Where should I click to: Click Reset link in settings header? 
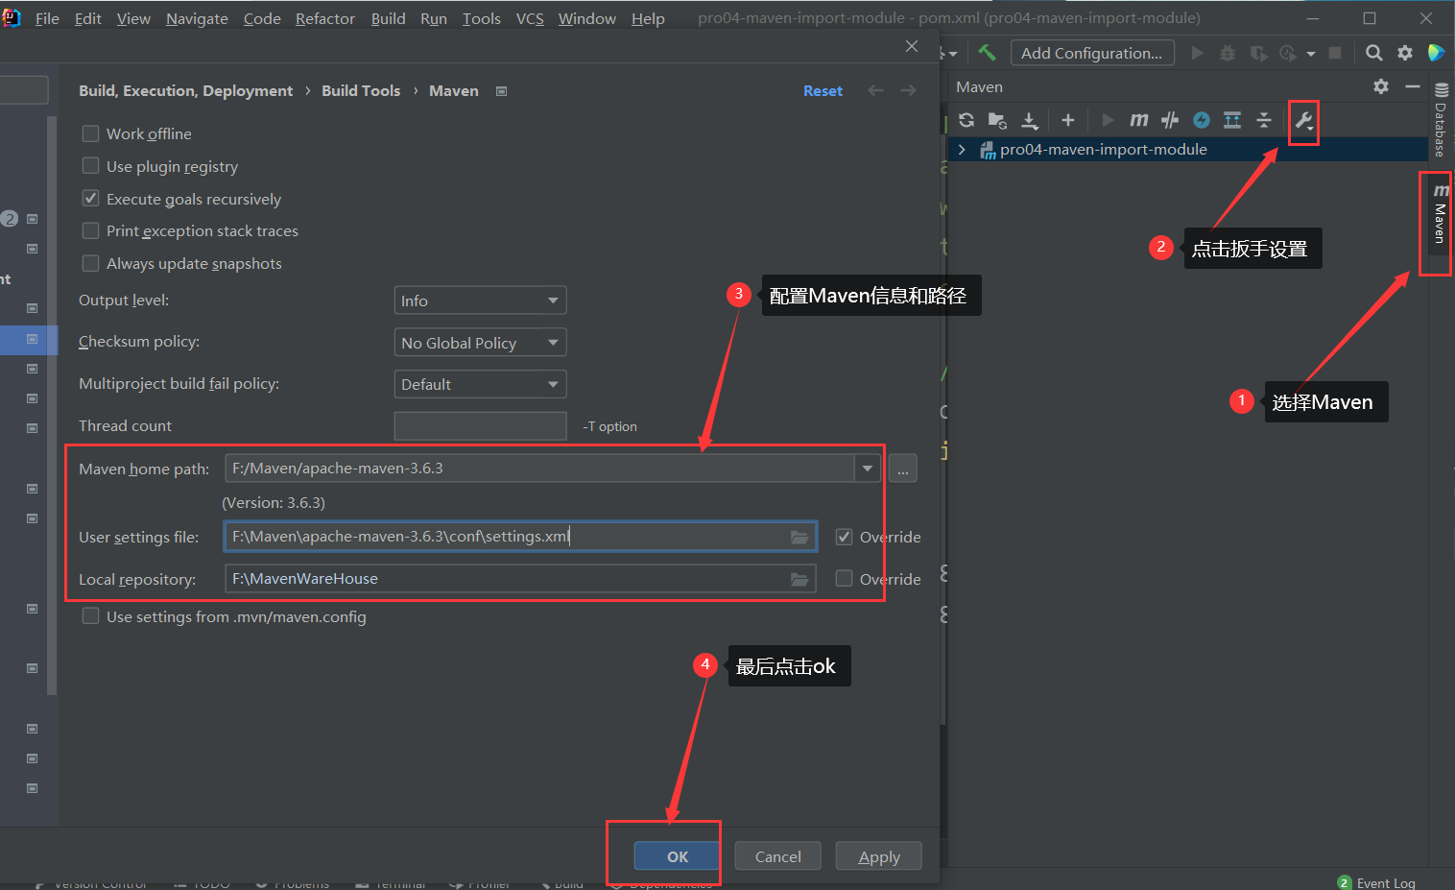click(x=823, y=90)
